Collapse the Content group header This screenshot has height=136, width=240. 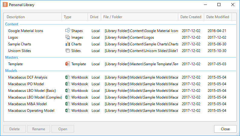(12, 24)
